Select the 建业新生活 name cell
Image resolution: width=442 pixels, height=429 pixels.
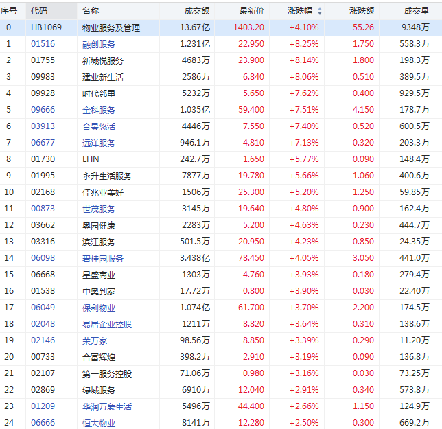[103, 77]
